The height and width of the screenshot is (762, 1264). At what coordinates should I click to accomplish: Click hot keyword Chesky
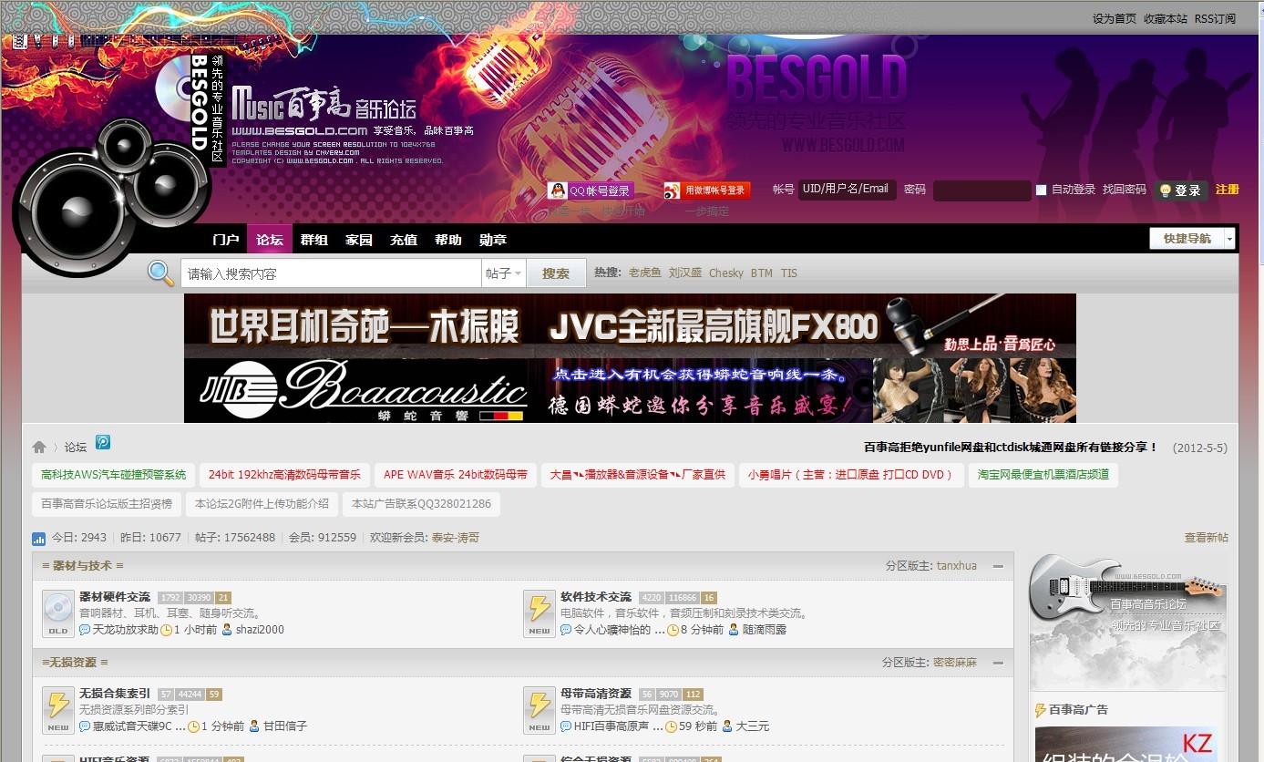(726, 273)
